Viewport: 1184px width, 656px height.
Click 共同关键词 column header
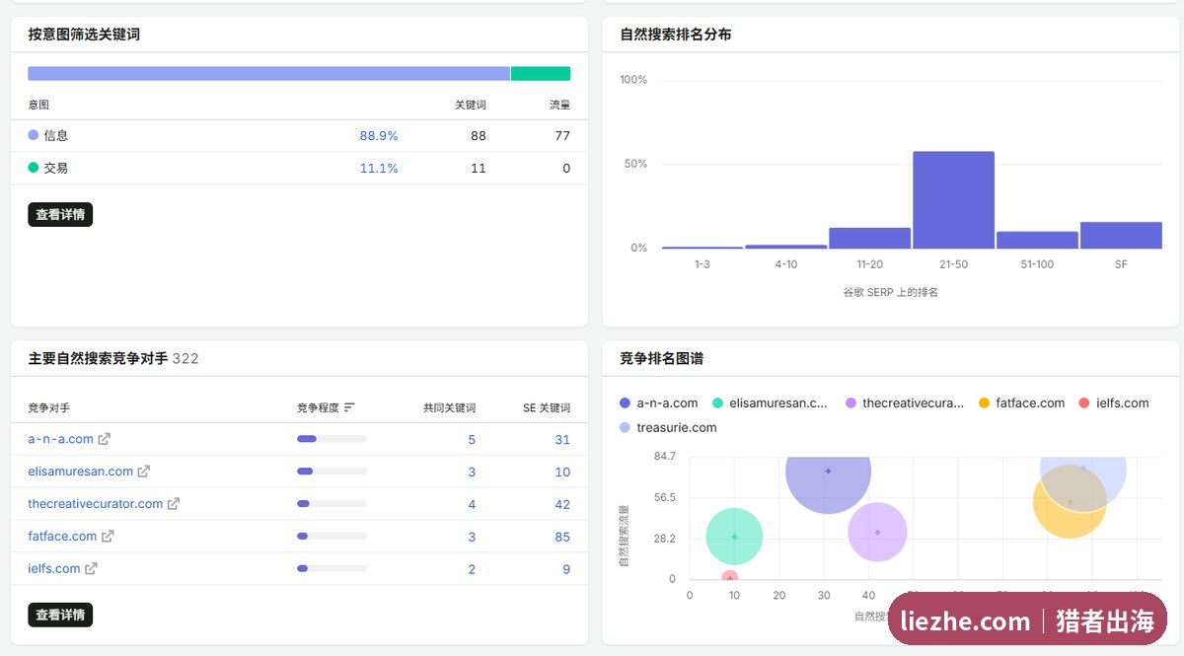pos(449,407)
